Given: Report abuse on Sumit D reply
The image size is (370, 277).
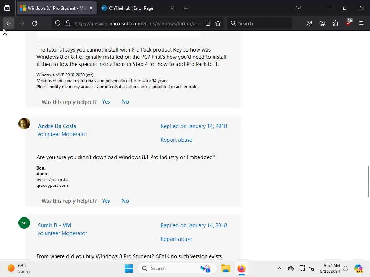Looking at the screenshot, I should point(176,239).
